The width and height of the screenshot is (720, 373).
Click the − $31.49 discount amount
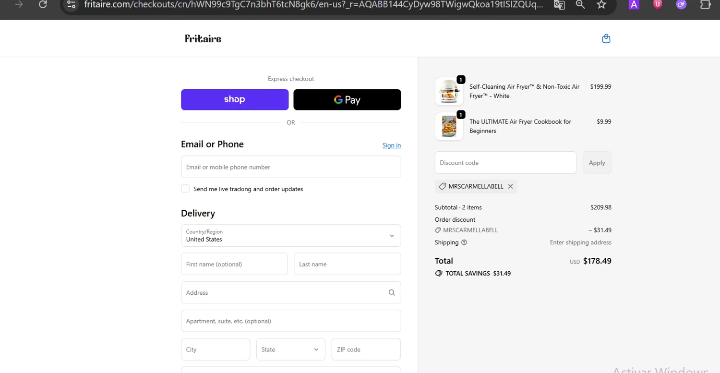point(600,230)
